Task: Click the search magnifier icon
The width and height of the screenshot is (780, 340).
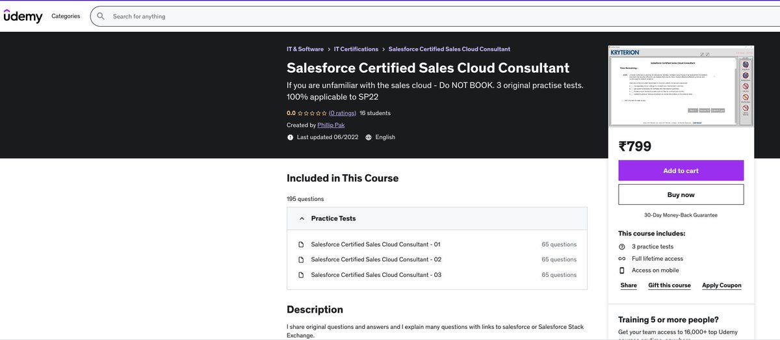Action: [101, 16]
